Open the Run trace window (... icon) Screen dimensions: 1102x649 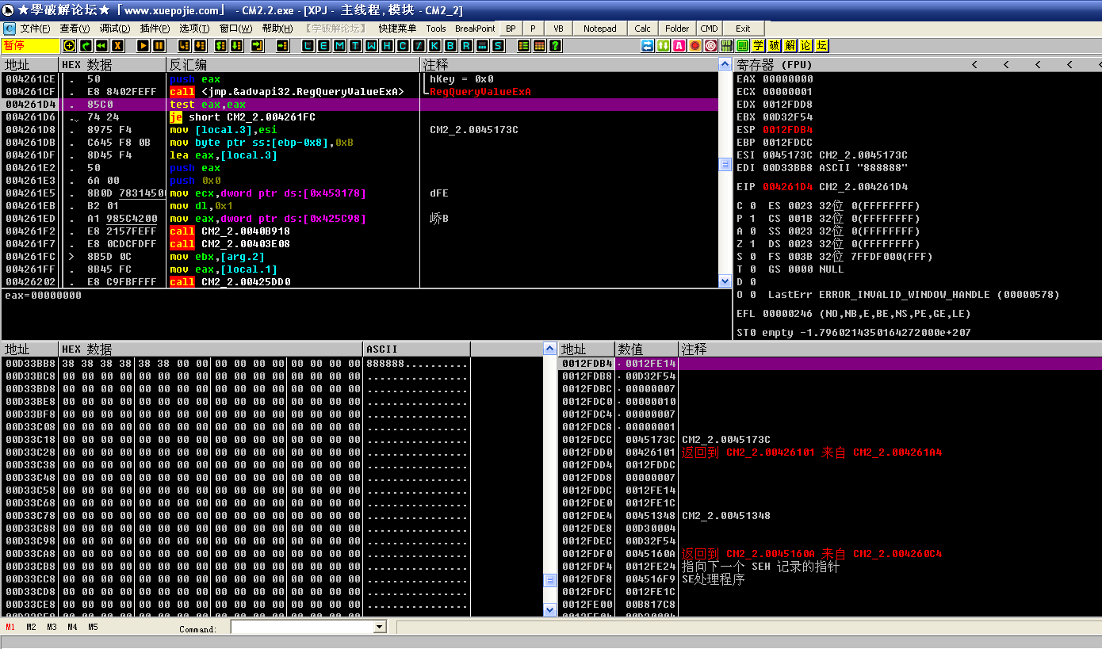[482, 46]
